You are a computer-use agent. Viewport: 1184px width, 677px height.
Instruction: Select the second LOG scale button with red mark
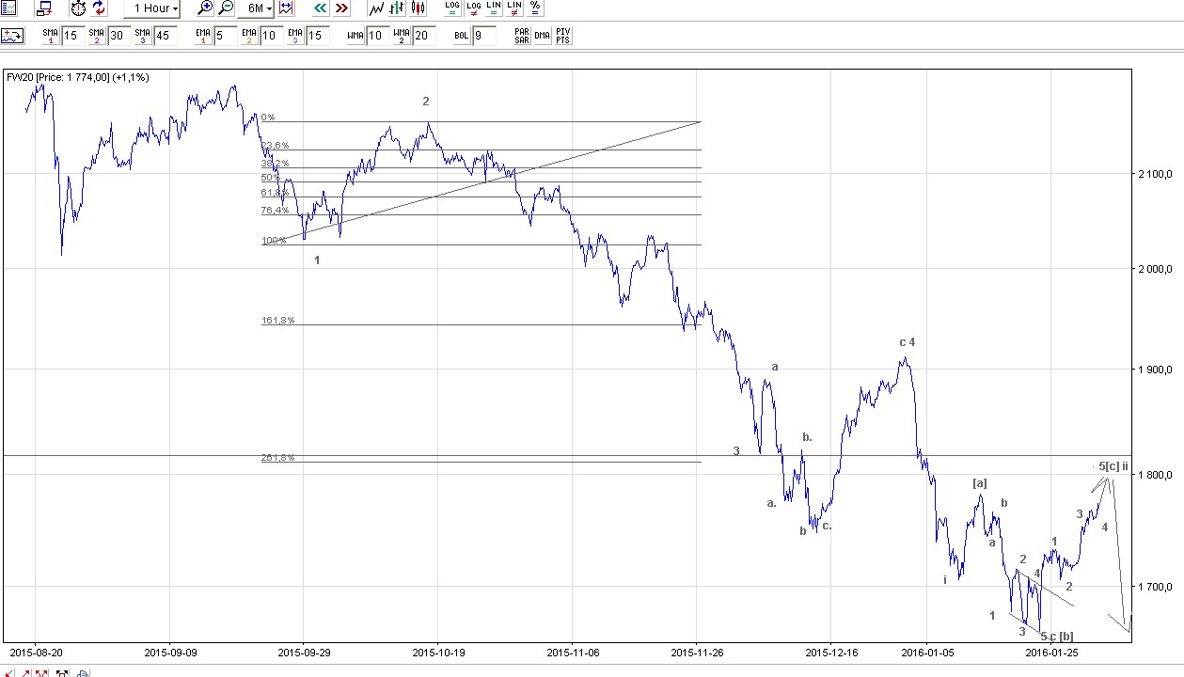[x=473, y=8]
